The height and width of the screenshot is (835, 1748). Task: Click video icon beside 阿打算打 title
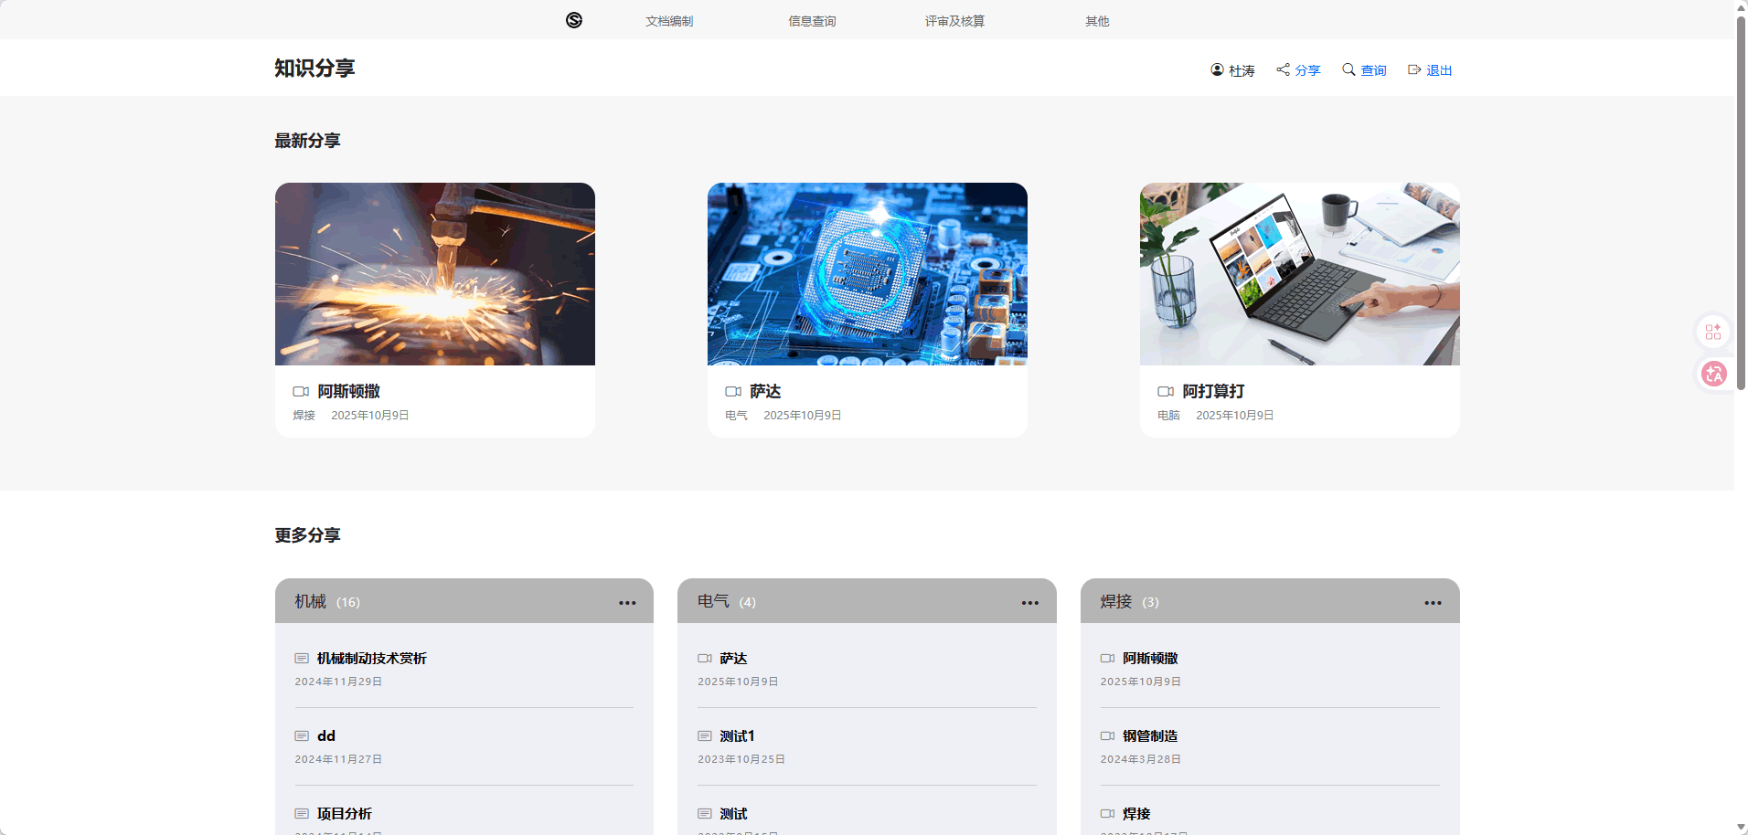(1166, 391)
